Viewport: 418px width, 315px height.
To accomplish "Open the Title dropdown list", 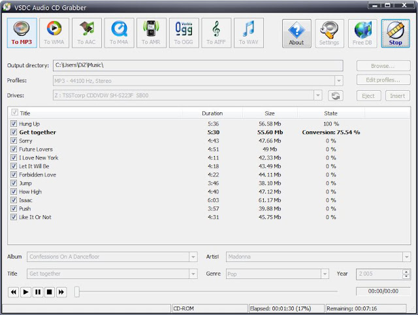I will 193,274.
